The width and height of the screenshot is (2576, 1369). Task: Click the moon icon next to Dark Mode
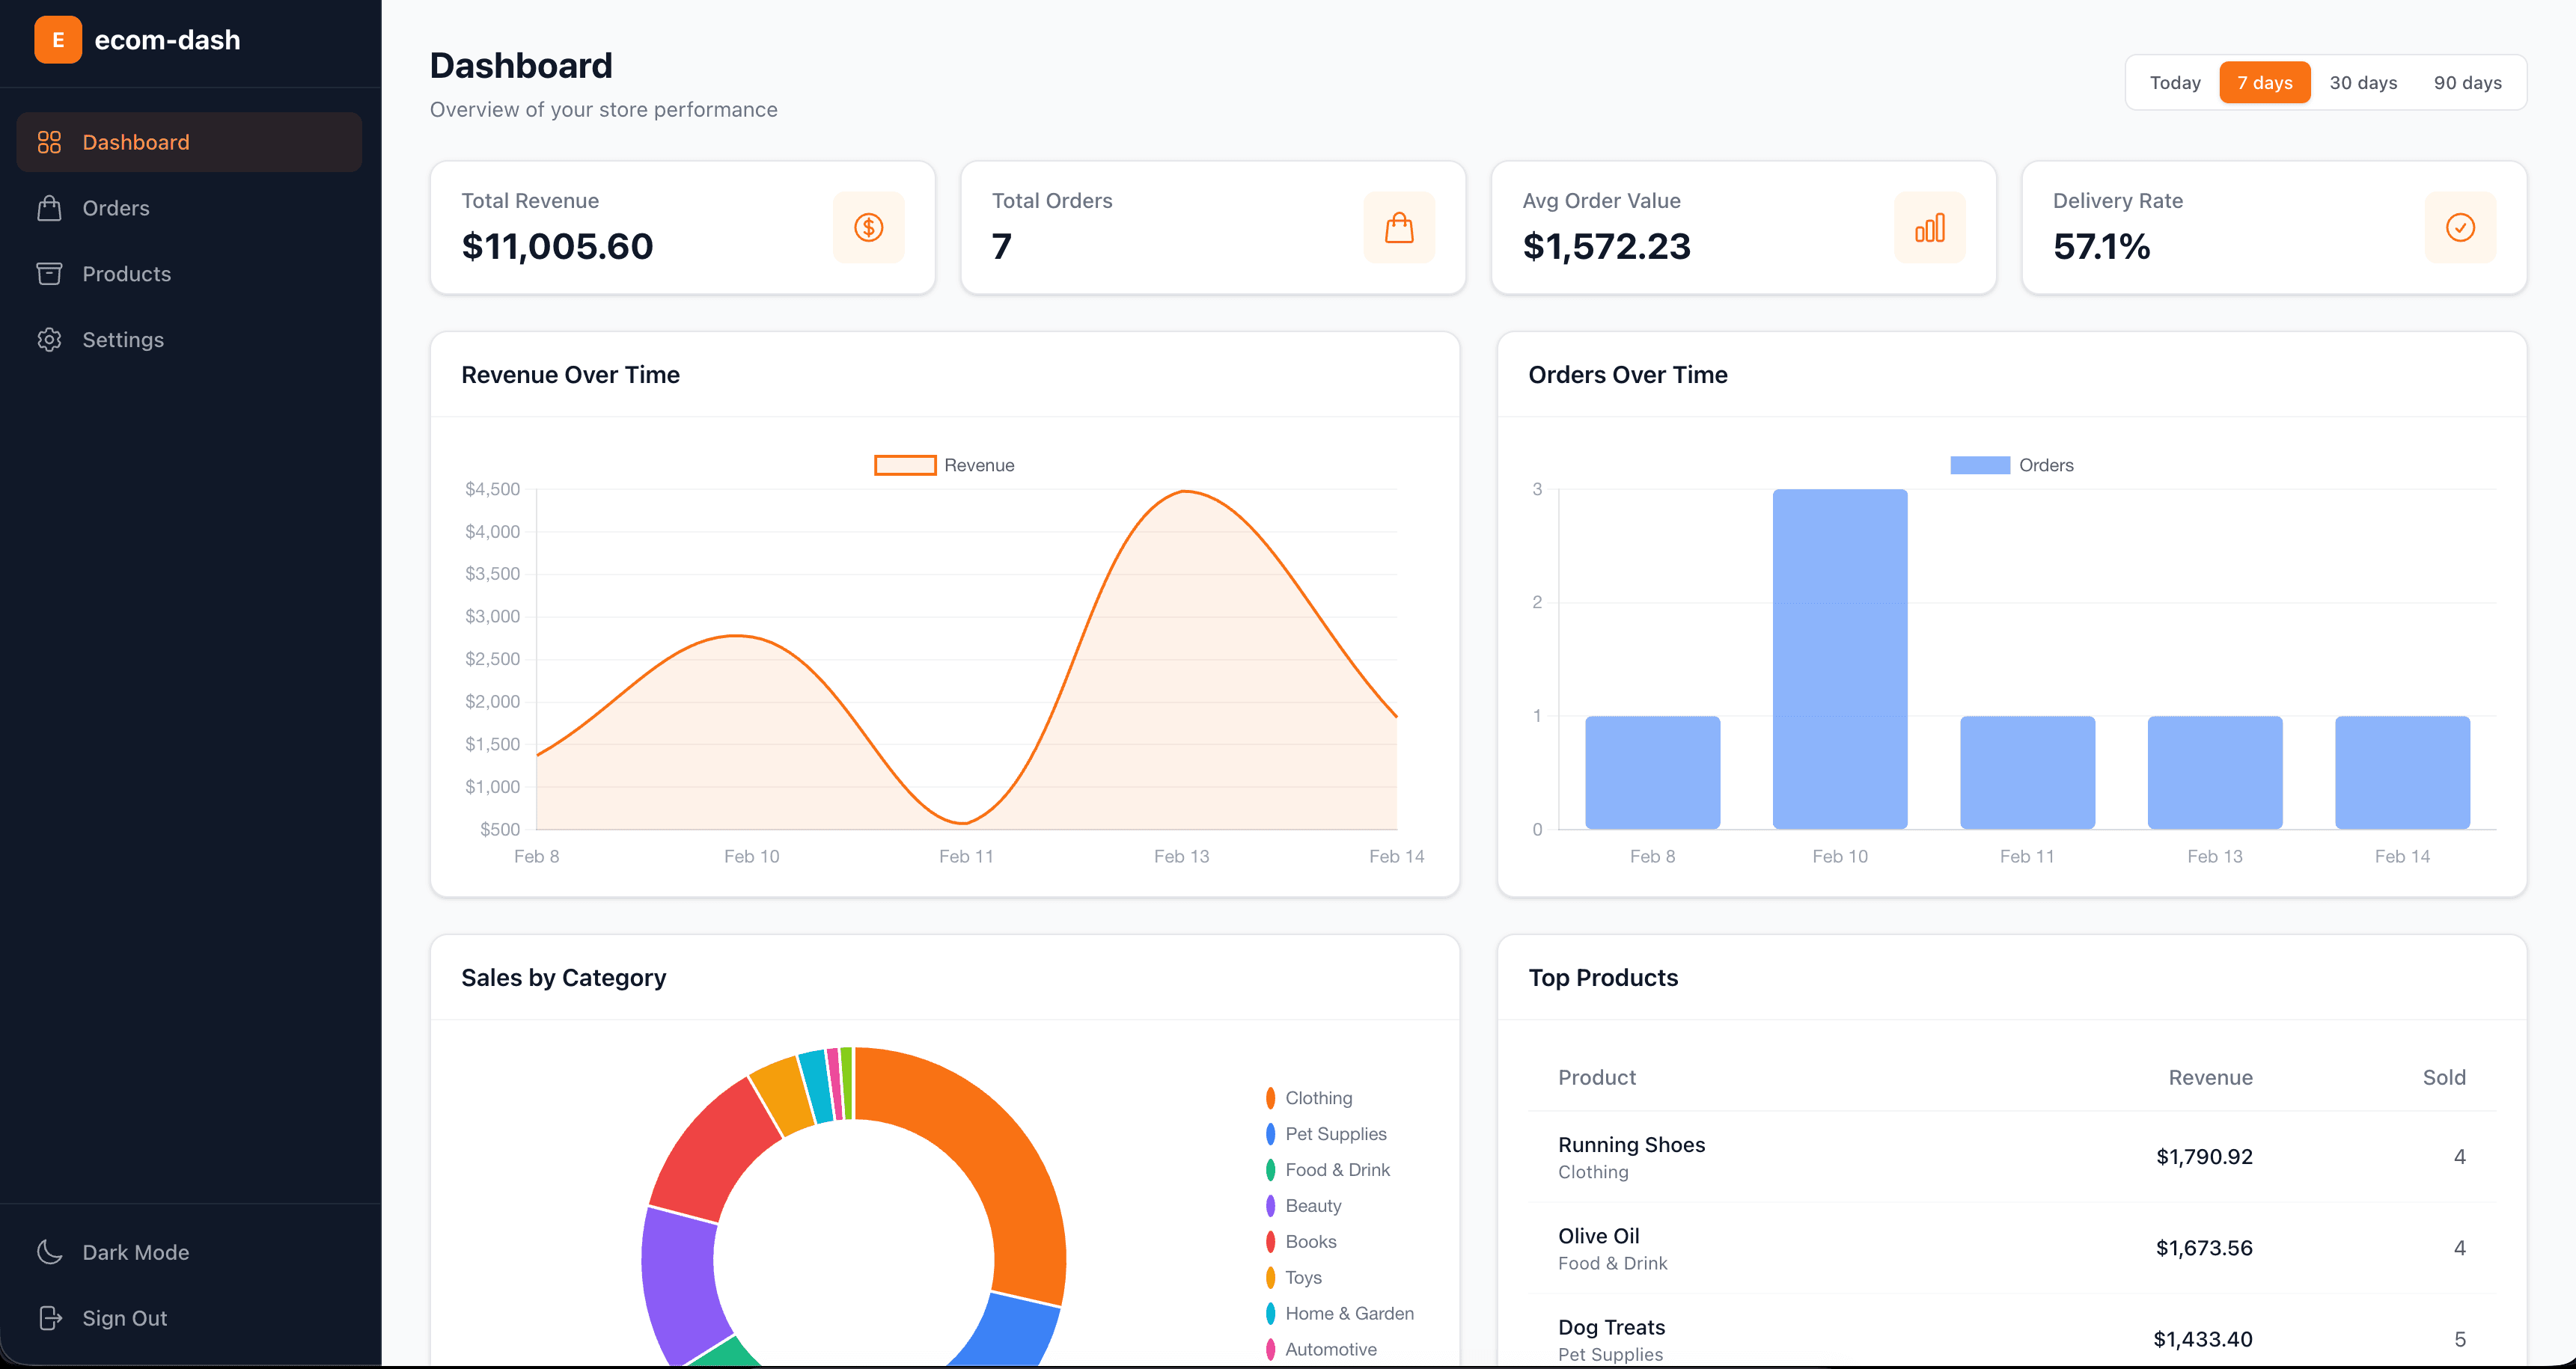(x=50, y=1252)
